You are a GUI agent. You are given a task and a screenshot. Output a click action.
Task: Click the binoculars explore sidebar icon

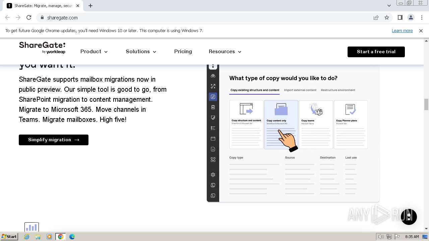coord(213,76)
